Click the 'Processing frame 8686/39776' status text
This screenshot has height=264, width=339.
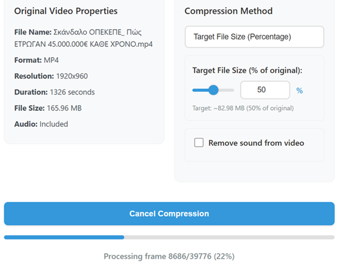click(169, 256)
